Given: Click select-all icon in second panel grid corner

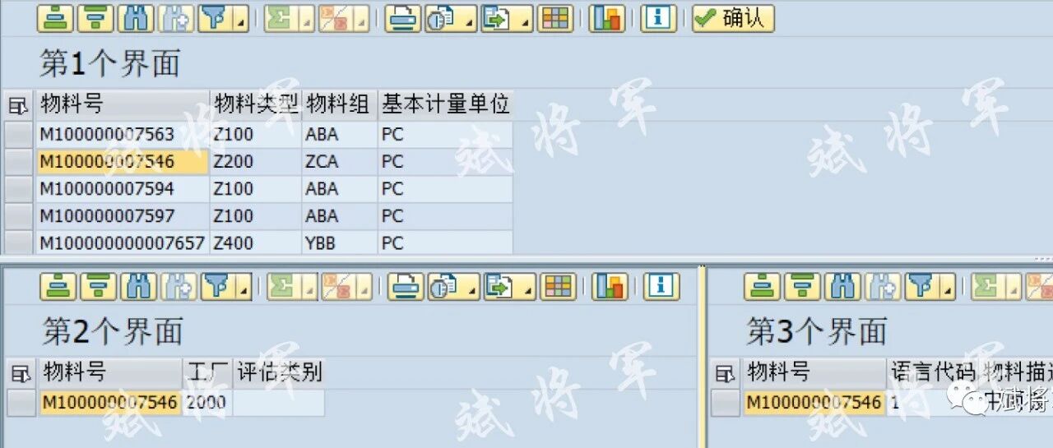Looking at the screenshot, I should 21,373.
